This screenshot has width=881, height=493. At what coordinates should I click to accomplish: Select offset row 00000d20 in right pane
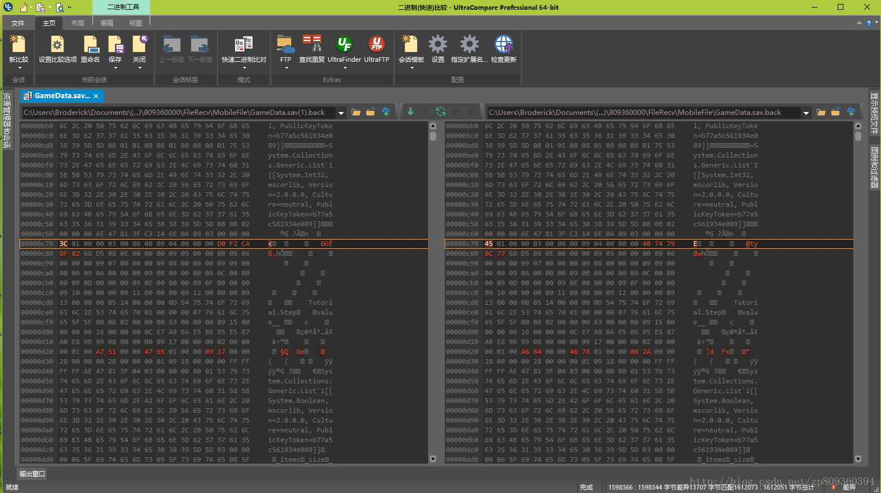[x=649, y=352]
